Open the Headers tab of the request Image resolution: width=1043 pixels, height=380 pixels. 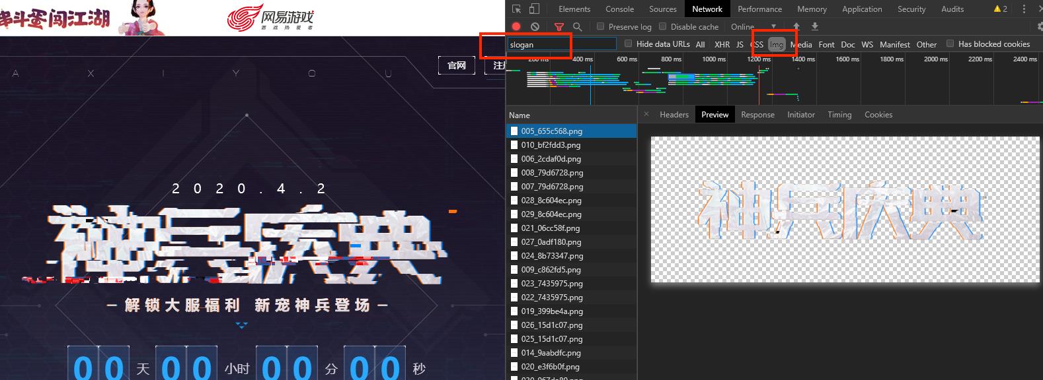674,114
